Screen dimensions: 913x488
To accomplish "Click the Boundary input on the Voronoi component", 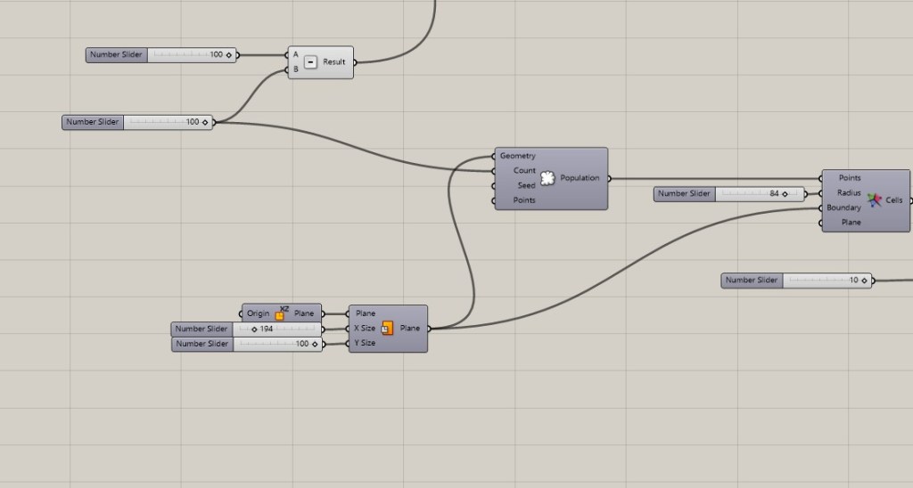I will point(843,207).
